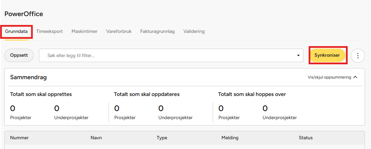Switch to the Grunndata tab

(16, 32)
